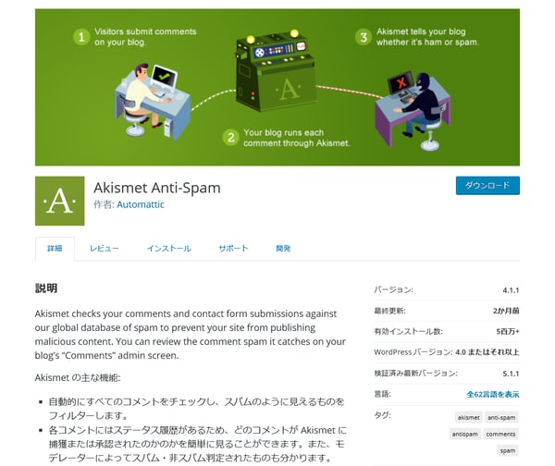Select the antispam tag
Screen dimensions: 555x466
464,434
